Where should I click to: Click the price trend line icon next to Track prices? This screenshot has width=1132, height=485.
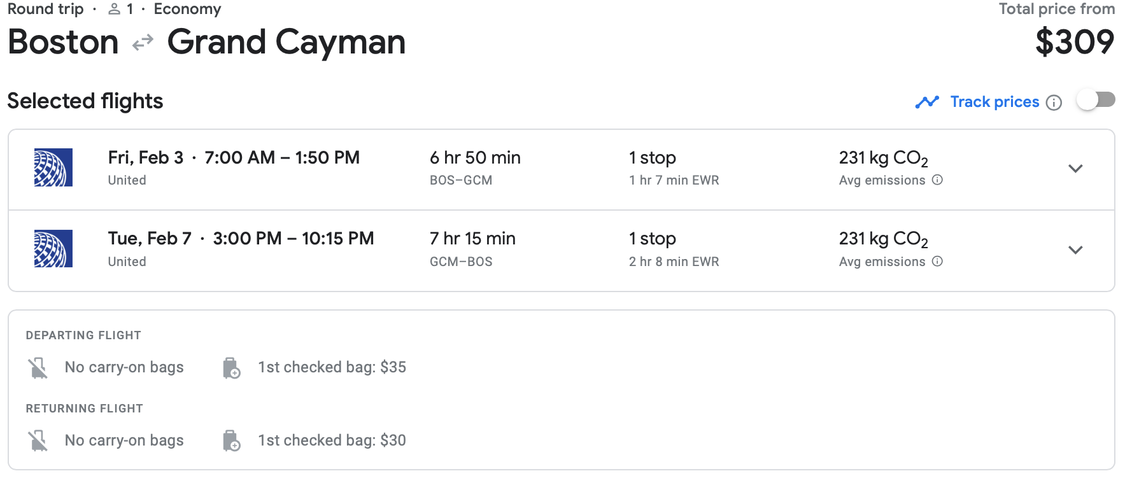[928, 101]
